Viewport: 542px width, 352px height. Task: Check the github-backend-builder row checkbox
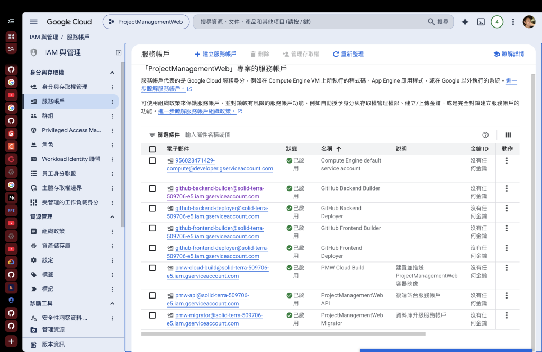[152, 188]
